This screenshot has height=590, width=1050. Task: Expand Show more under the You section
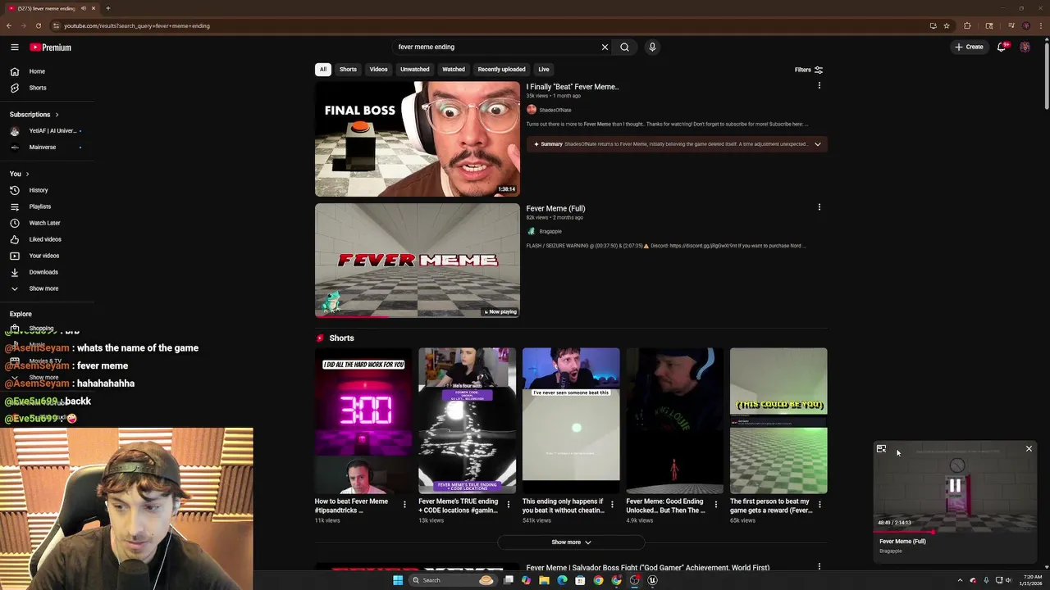(x=43, y=288)
